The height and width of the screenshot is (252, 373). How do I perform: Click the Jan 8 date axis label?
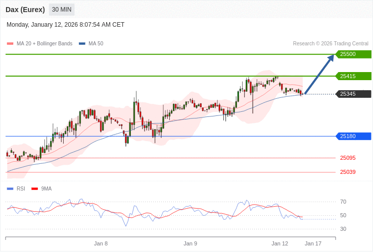click(101, 243)
